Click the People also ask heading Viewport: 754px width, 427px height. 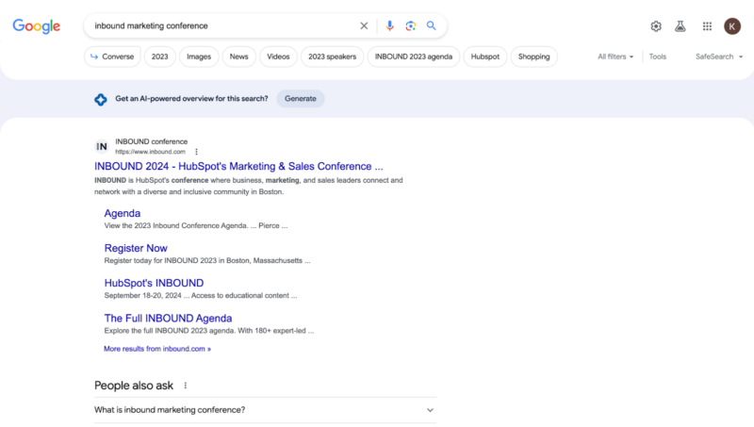click(134, 386)
